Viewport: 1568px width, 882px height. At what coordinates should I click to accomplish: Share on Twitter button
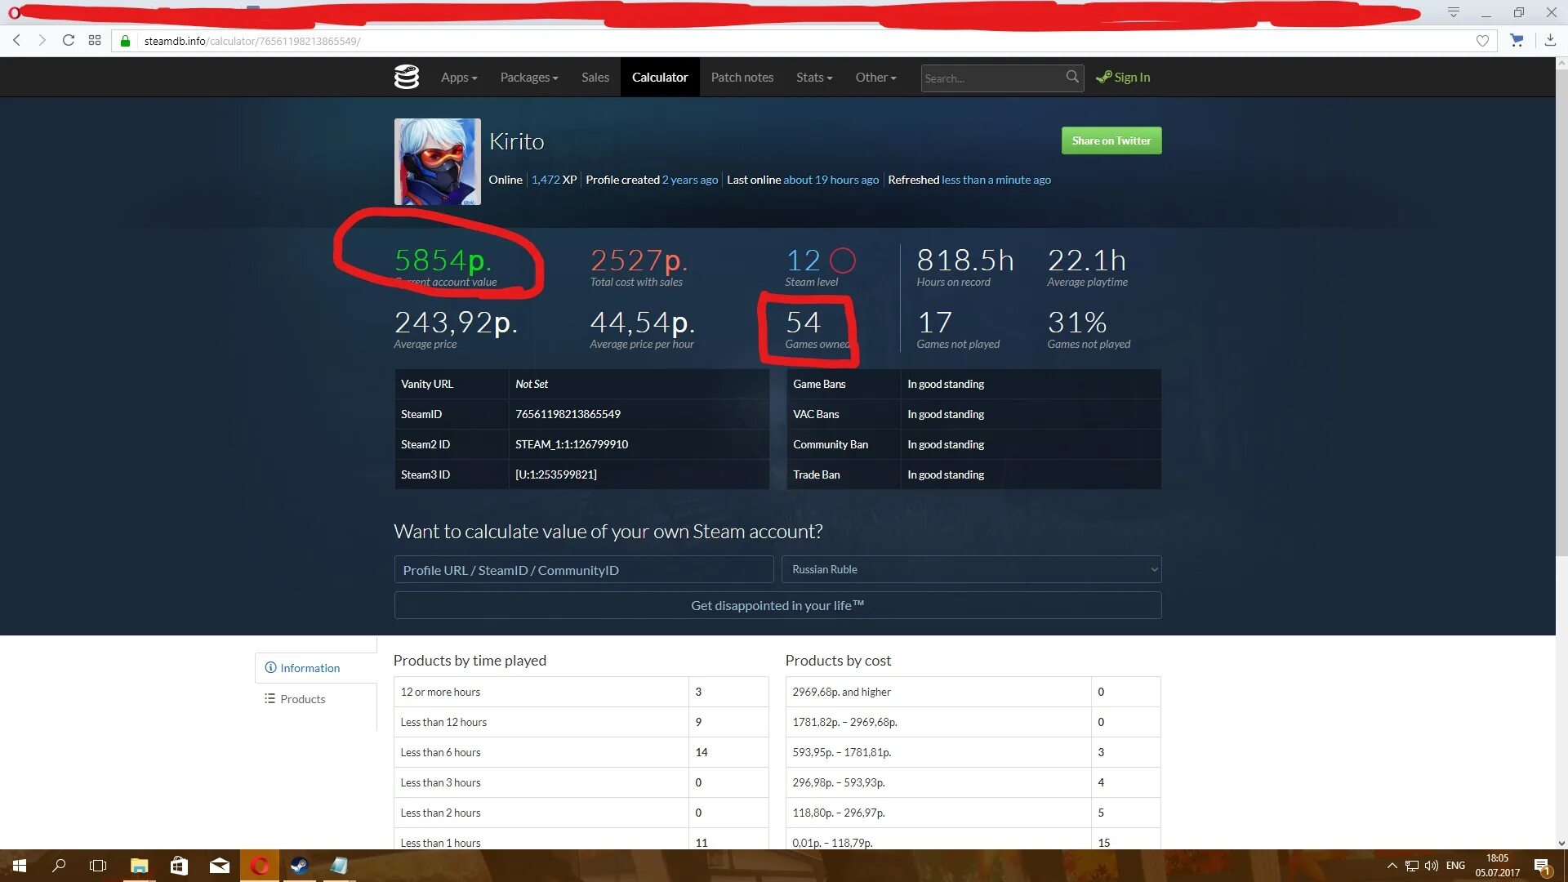(x=1111, y=140)
